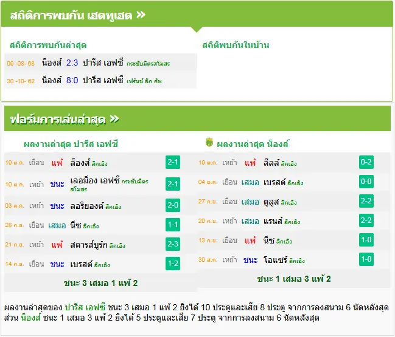This screenshot has height=337, width=395.
Task: Click the 2-0 score badge for ลอริยองต์
Action: tap(173, 205)
